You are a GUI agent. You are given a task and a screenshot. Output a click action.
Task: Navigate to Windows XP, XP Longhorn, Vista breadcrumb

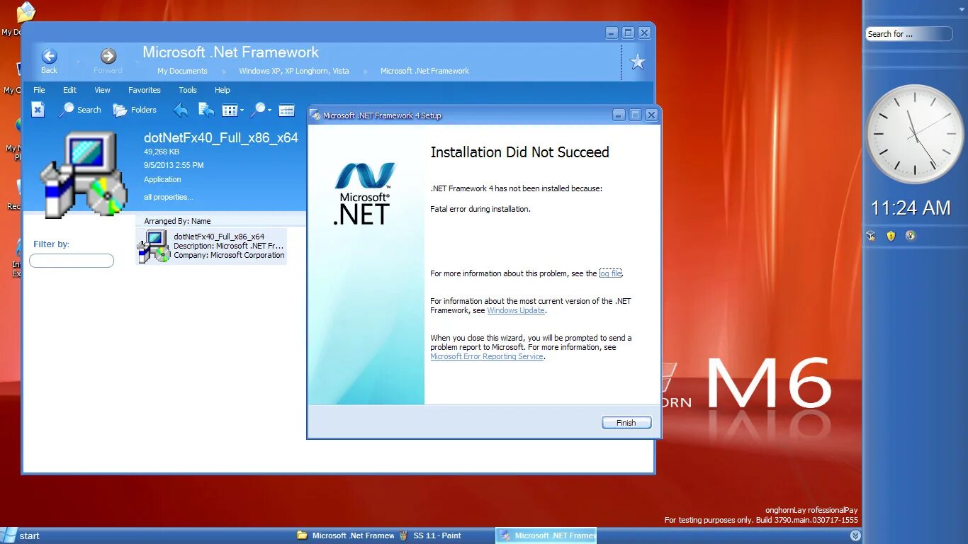[294, 71]
